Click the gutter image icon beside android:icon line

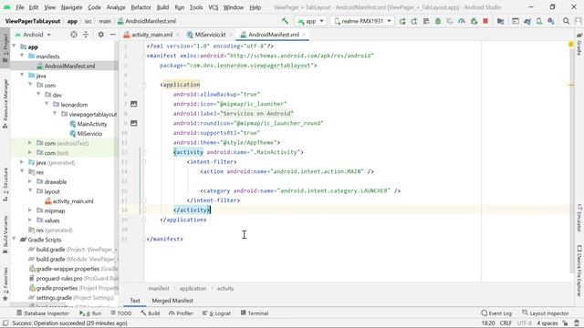[x=134, y=104]
